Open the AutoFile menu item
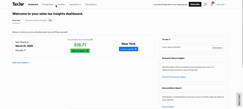243x109 pixels. pos(61,5)
